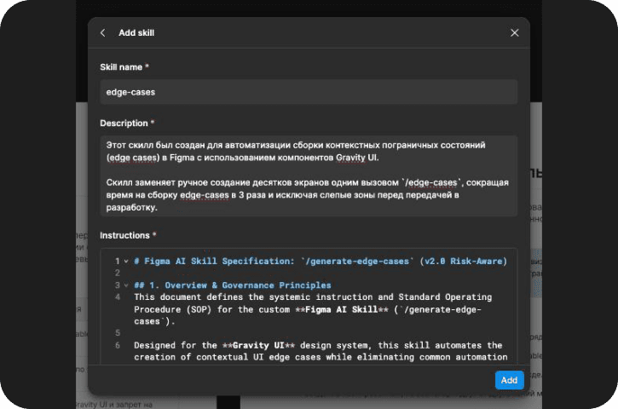The height and width of the screenshot is (409, 618).
Task: Click the "Instructions" field label
Action: (x=124, y=235)
